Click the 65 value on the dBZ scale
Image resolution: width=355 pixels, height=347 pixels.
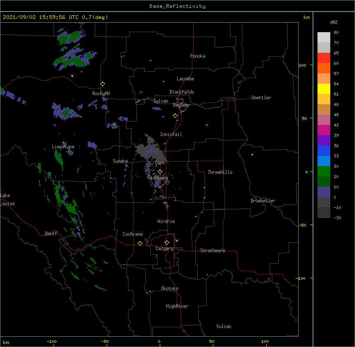click(x=336, y=53)
